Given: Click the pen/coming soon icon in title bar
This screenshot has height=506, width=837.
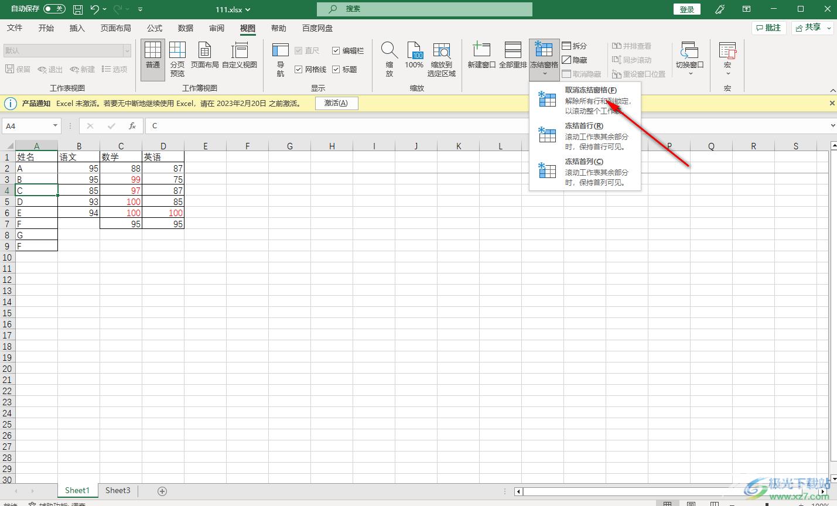Looking at the screenshot, I should 720,9.
